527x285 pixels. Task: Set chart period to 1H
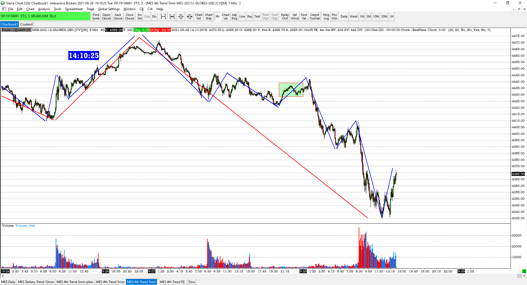pyautogui.click(x=391, y=17)
